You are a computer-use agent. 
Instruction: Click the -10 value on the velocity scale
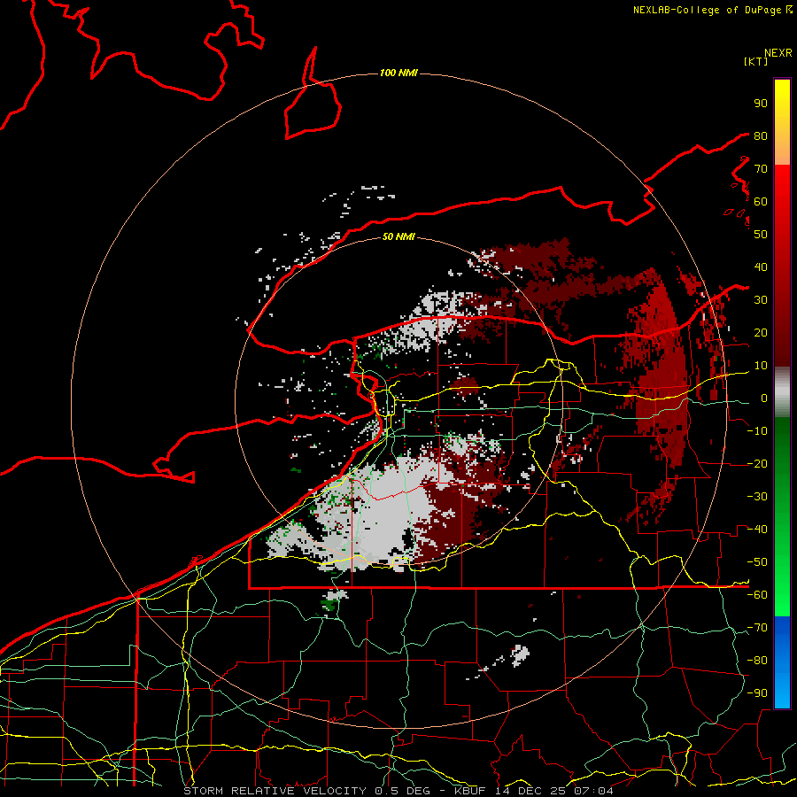click(757, 431)
